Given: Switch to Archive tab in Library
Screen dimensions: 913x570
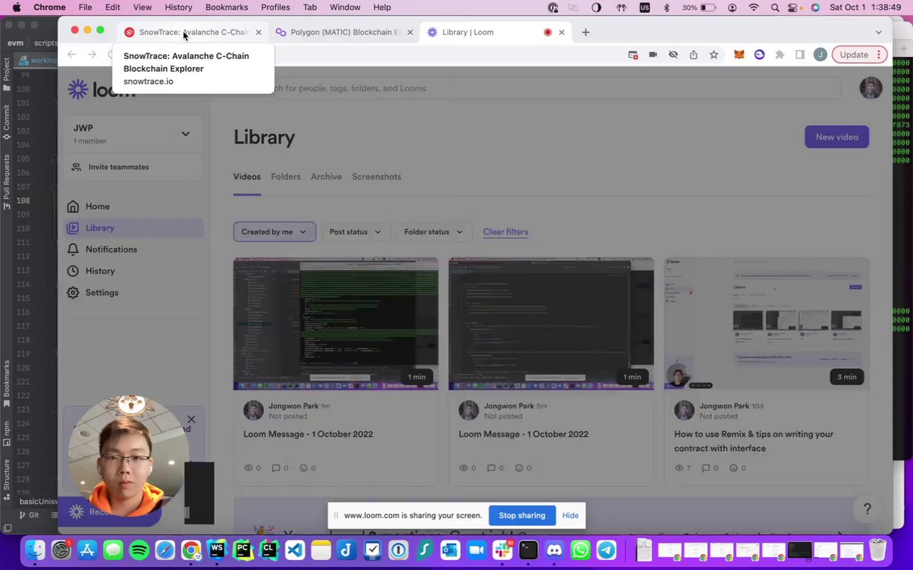Looking at the screenshot, I should pyautogui.click(x=326, y=177).
